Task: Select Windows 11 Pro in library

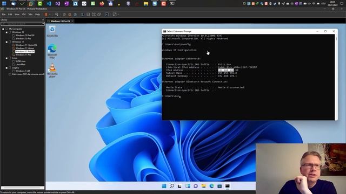Action: click(x=23, y=55)
